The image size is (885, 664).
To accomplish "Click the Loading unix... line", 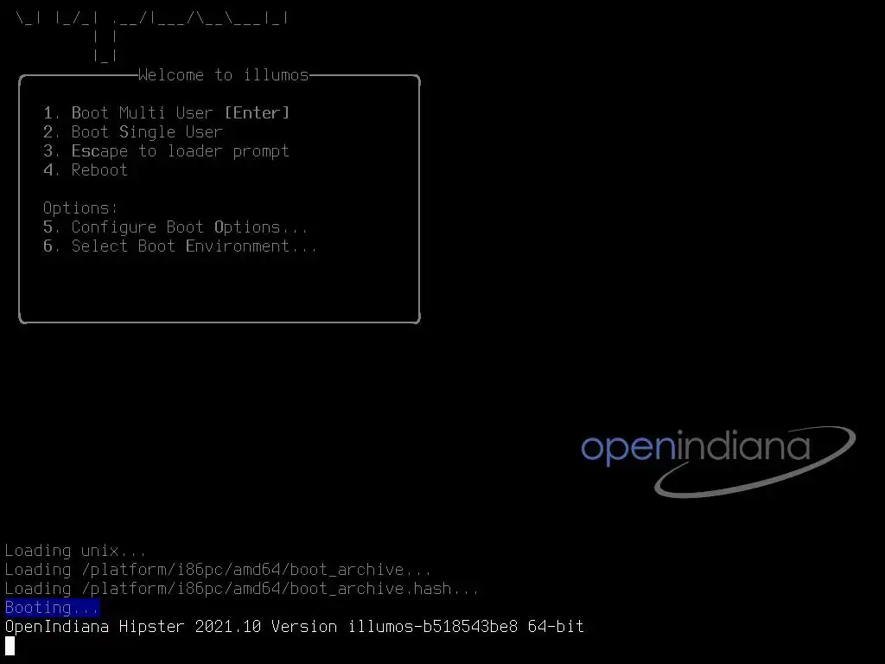I will pyautogui.click(x=76, y=551).
